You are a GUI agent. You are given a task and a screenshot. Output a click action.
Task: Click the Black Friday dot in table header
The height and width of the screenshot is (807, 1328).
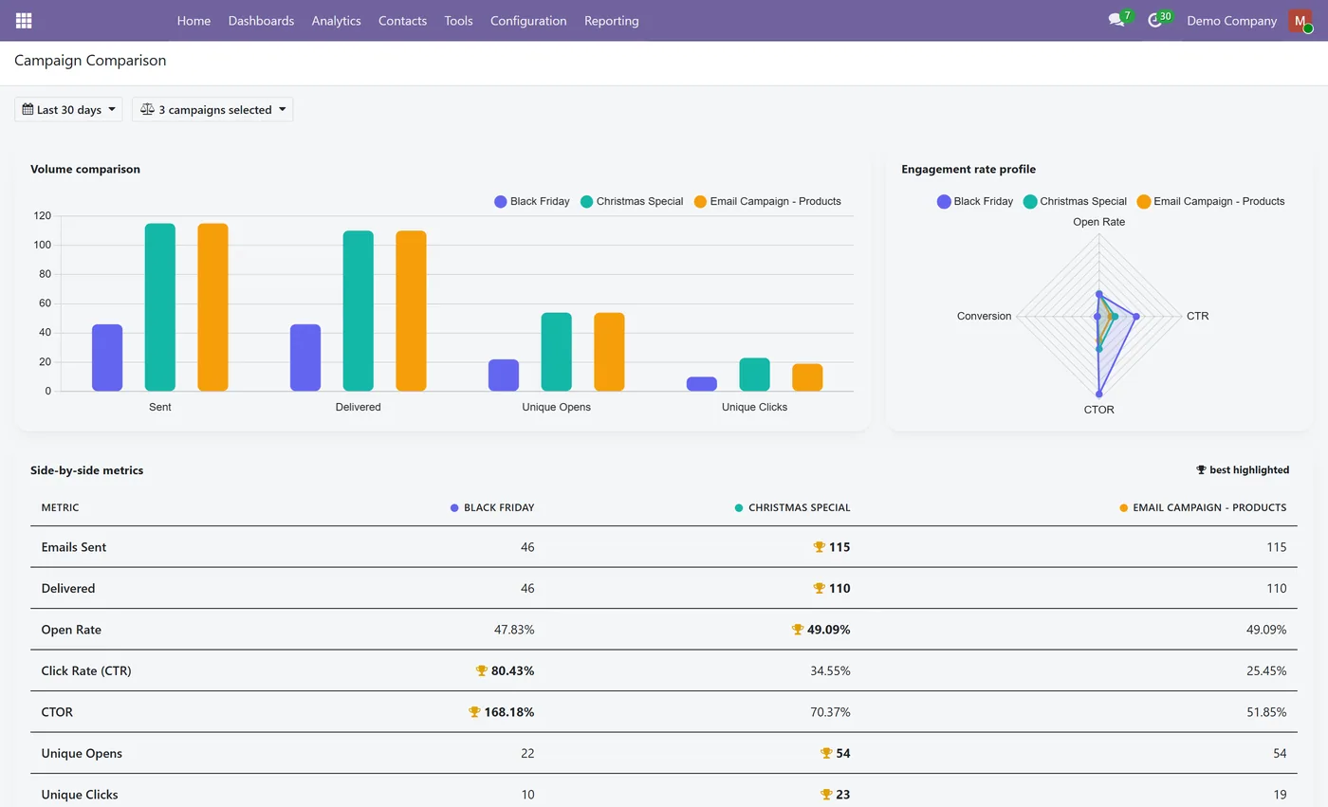click(454, 508)
